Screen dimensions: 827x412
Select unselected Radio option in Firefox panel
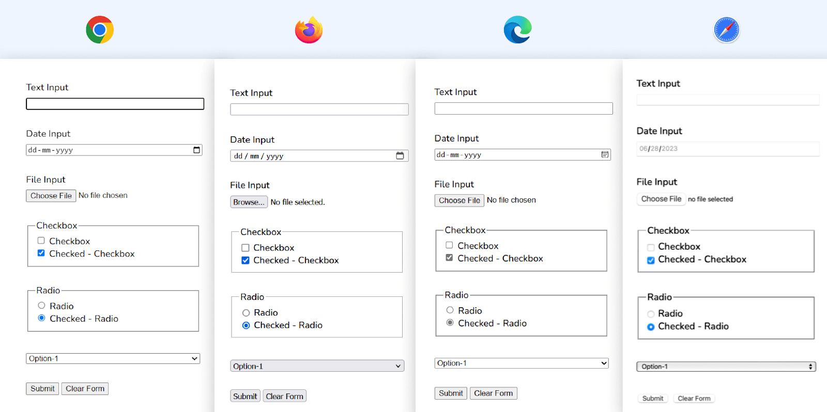tap(246, 313)
